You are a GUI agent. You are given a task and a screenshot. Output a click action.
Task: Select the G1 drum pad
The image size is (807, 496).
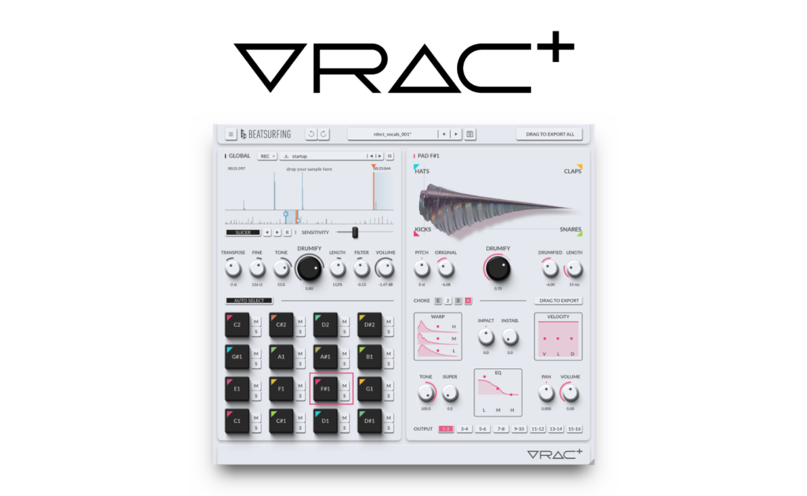pos(370,389)
